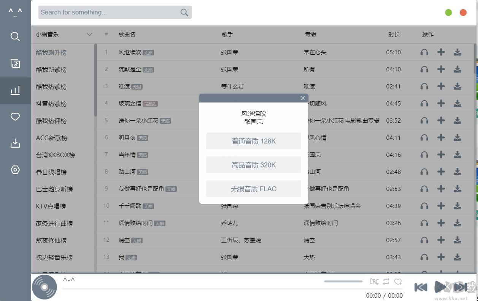Select 台湾KKBOX榜 chart

coord(56,155)
